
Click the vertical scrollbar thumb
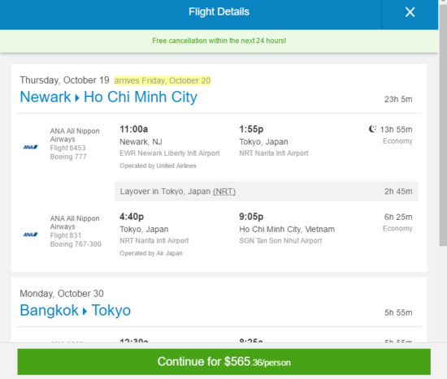443,124
